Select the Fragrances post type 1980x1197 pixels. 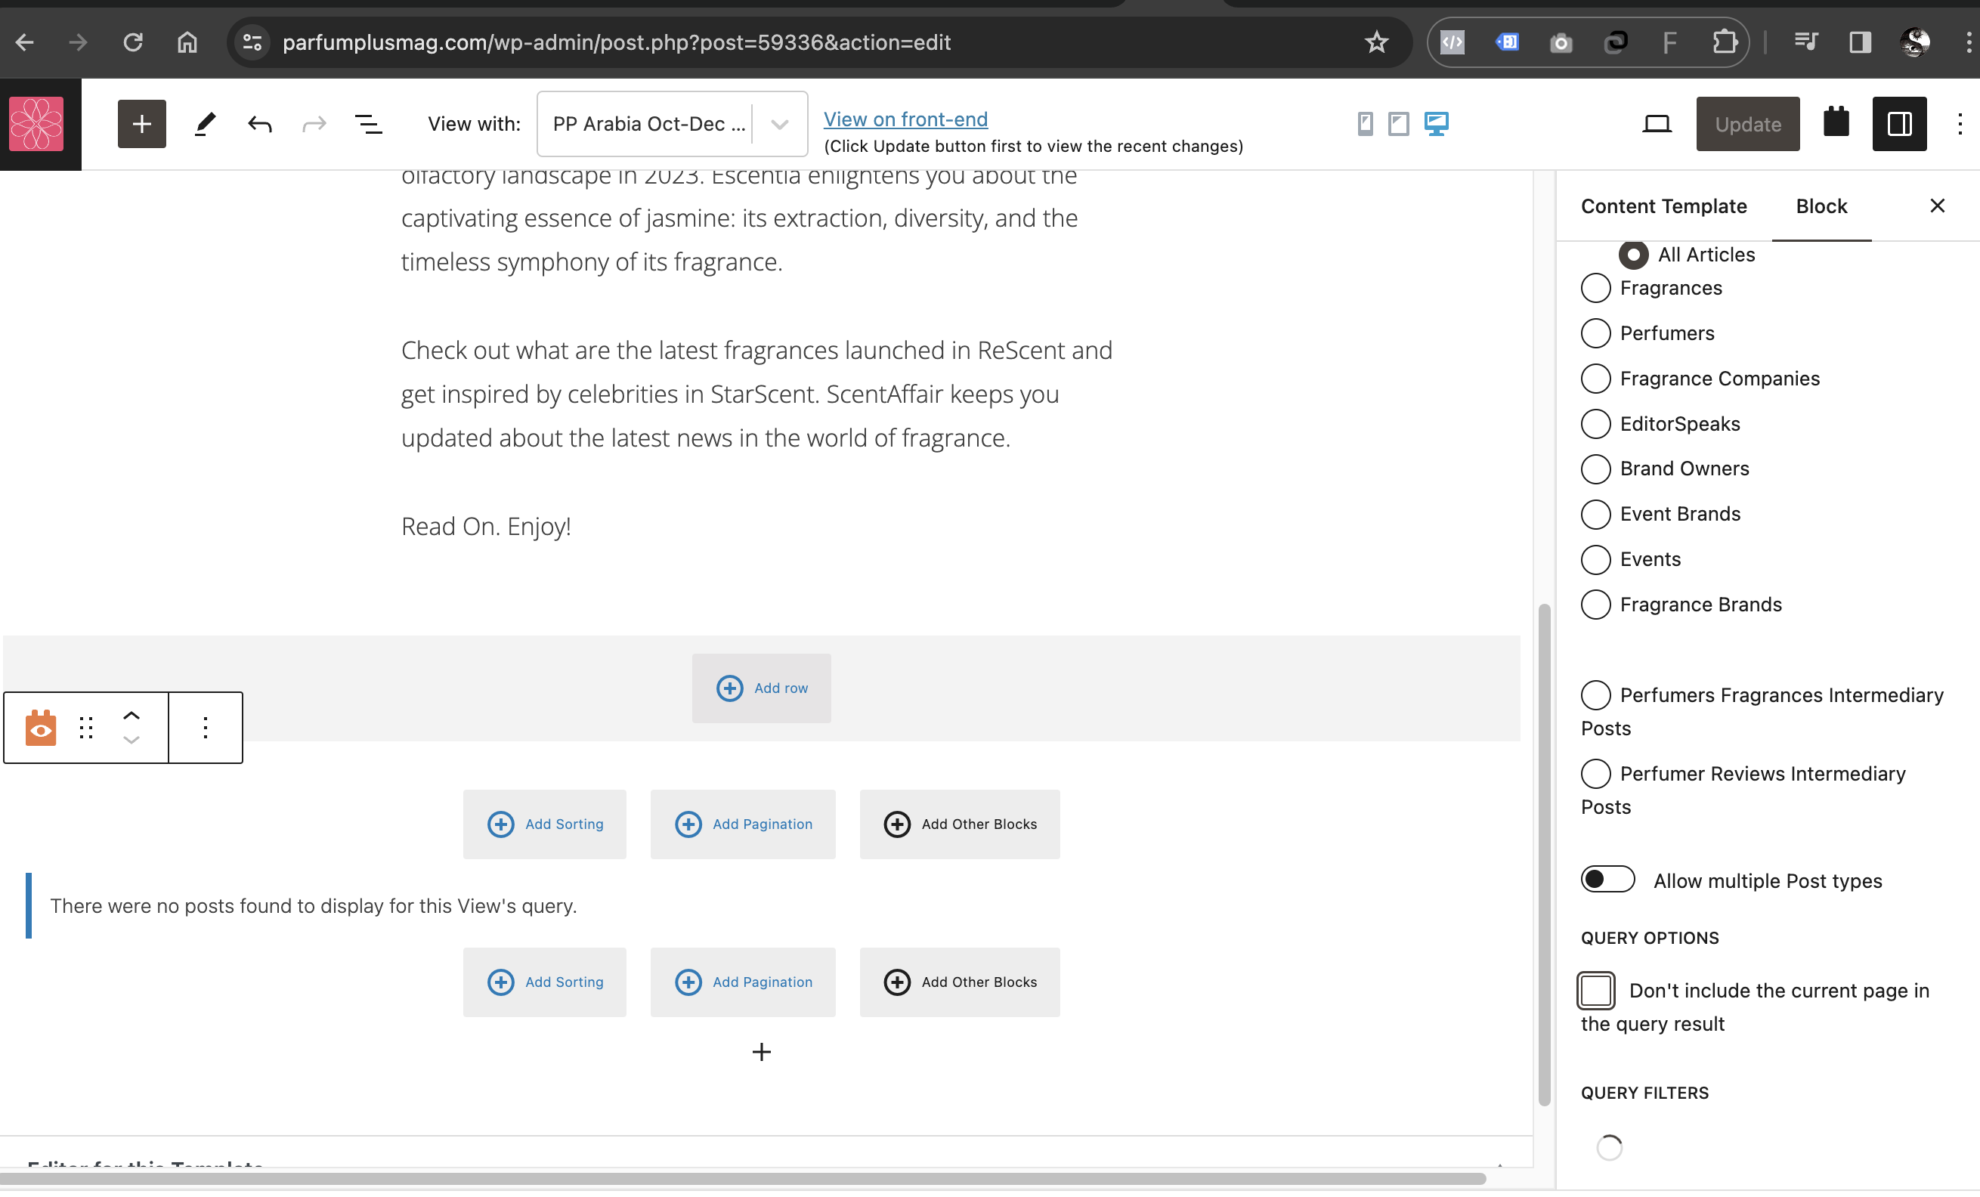1596,288
